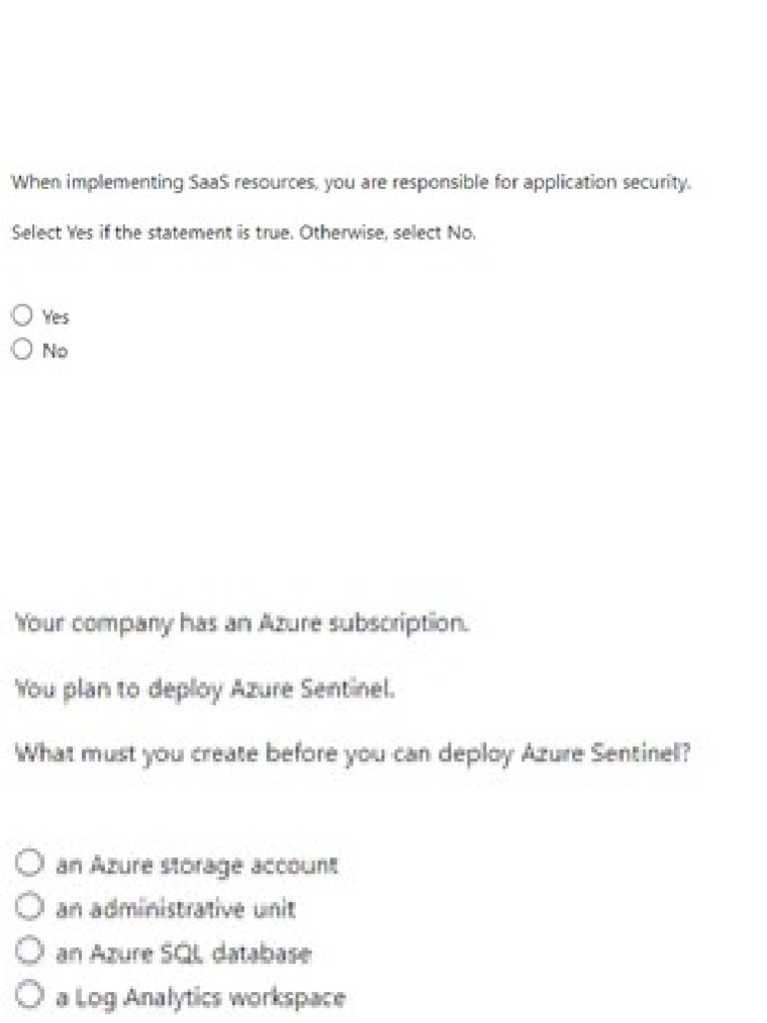Click the 'an administrative unit' option label
The width and height of the screenshot is (767, 1023).
point(176,909)
